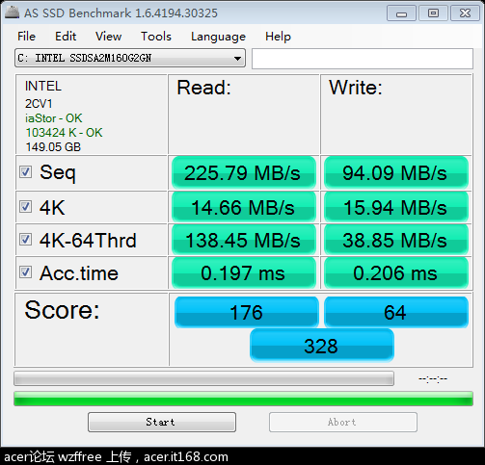Click the Abort button
This screenshot has height=465, width=485.
click(343, 423)
